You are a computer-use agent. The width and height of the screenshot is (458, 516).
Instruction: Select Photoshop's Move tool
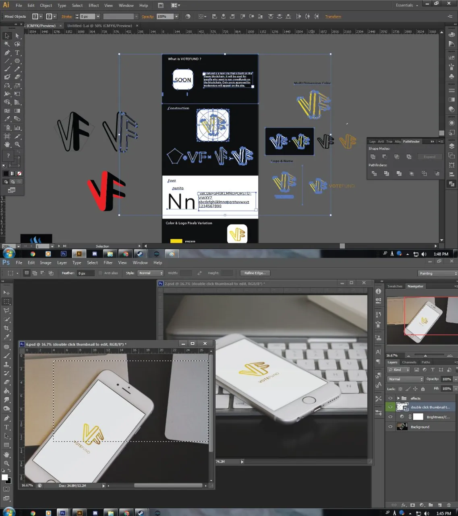(x=7, y=293)
